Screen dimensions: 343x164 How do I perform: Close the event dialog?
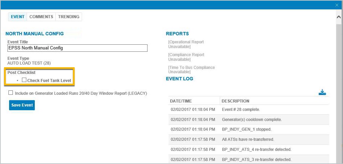(337, 5)
